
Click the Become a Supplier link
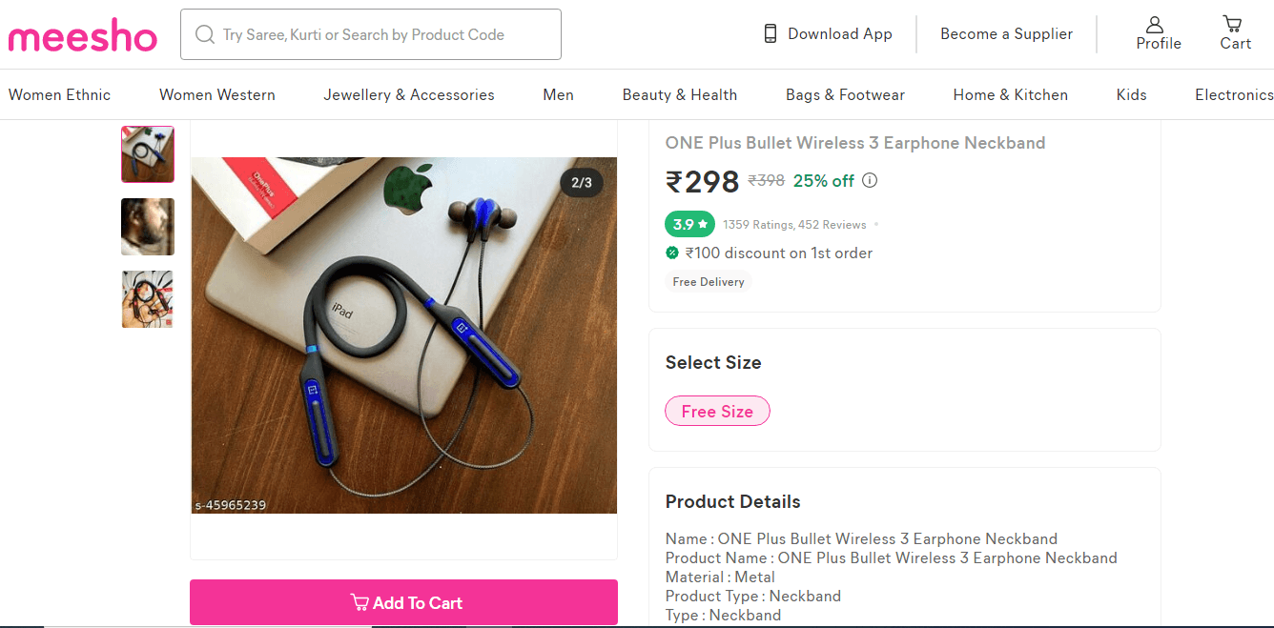(1006, 34)
